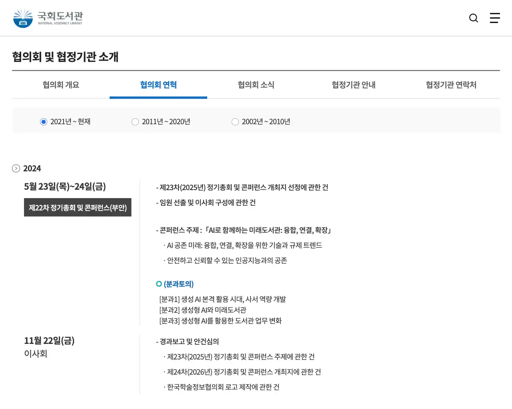Click the circular arrow icon beside 2024
512x409 pixels.
pos(16,169)
